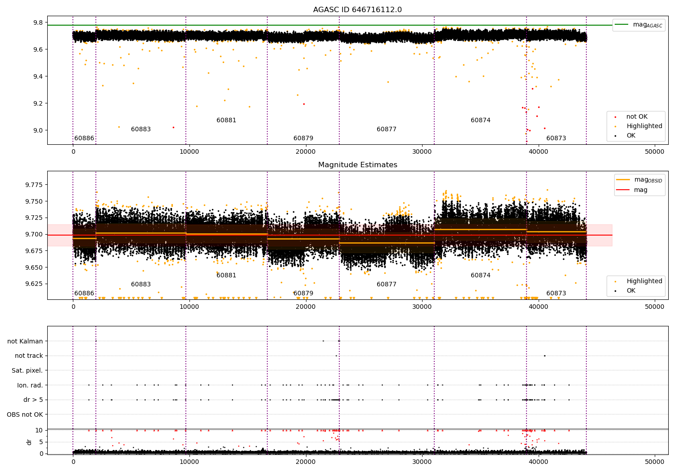This screenshot has width=675, height=472.
Task: Click y-axis tick 9.675 in middle panel
Action: pyautogui.click(x=34, y=251)
